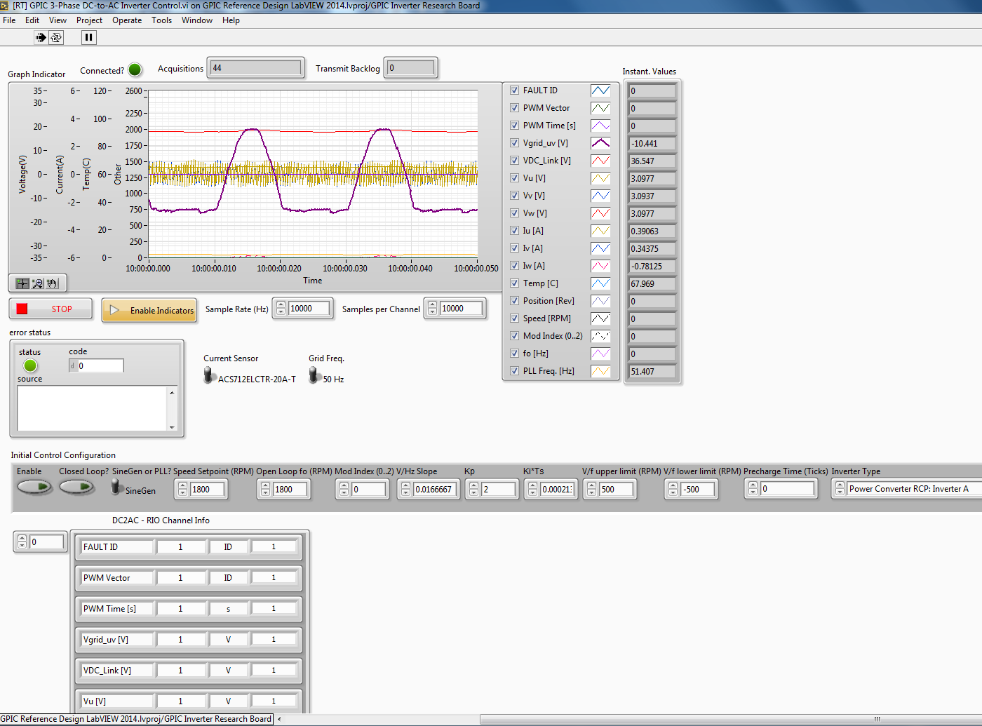Click the Mod Index (0..2) stepper arrows

tap(344, 490)
